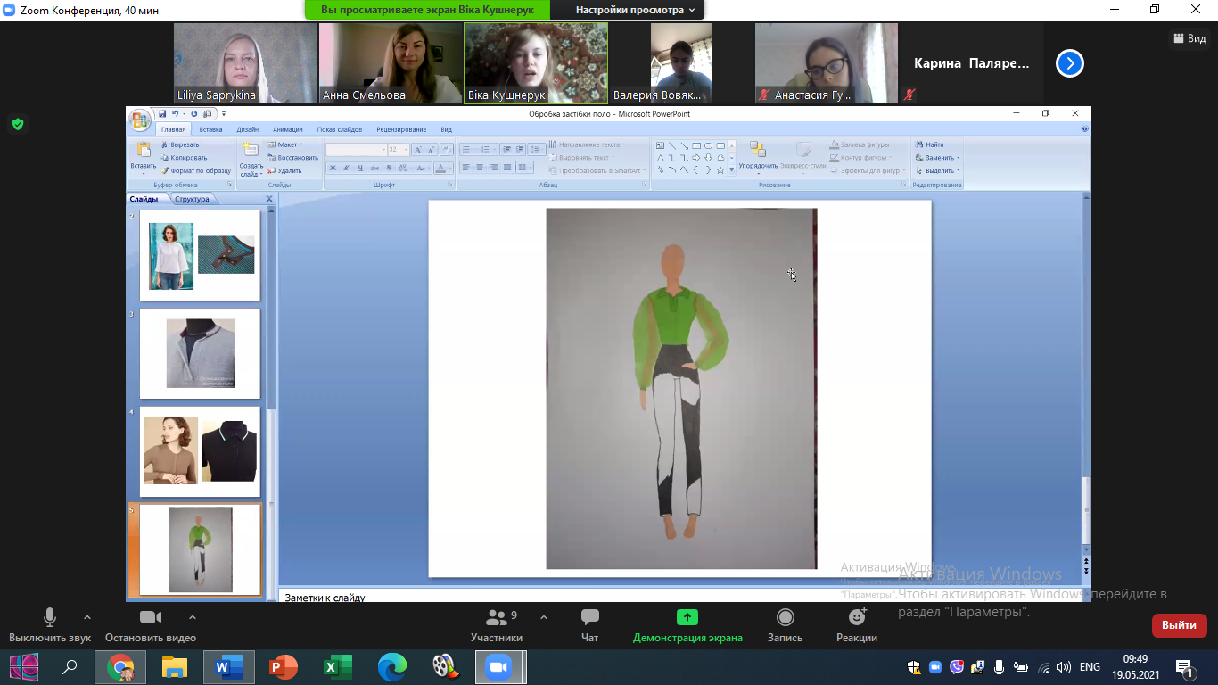Start recording the meeting
Image resolution: width=1218 pixels, height=685 pixels.
785,624
